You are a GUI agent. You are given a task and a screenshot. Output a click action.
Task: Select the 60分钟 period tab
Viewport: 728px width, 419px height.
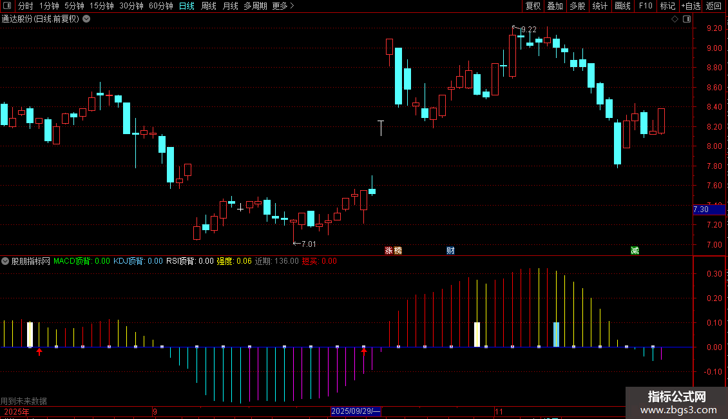(x=160, y=6)
